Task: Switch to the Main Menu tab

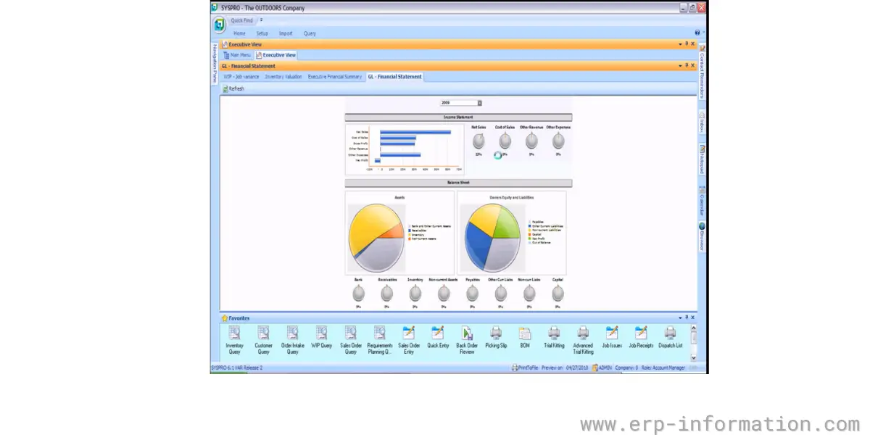Action: (237, 55)
